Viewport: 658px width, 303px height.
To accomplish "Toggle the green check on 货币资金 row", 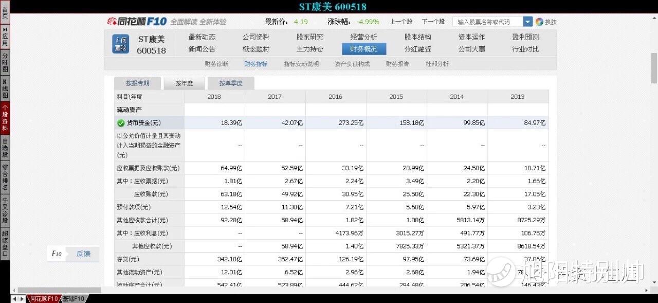I will point(121,123).
